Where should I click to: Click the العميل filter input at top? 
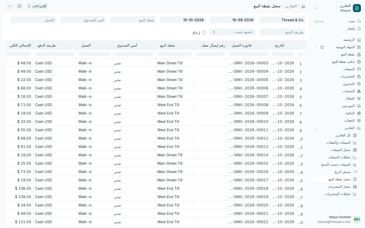pos(33,20)
